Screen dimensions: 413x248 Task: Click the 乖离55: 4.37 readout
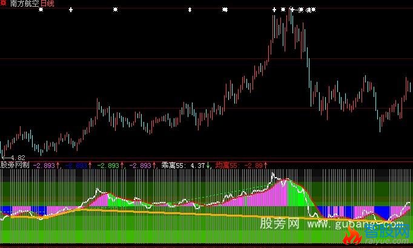(x=183, y=166)
